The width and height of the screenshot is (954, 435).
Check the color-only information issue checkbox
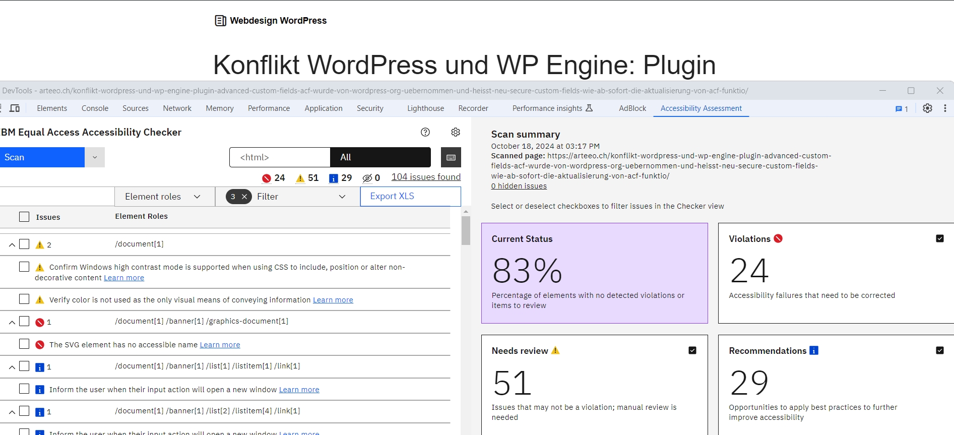tap(24, 299)
